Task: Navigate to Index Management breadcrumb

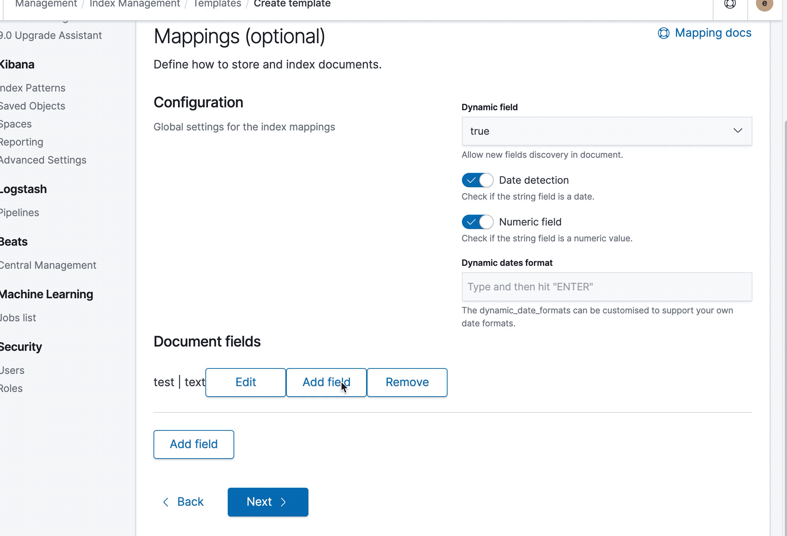Action: coord(135,4)
